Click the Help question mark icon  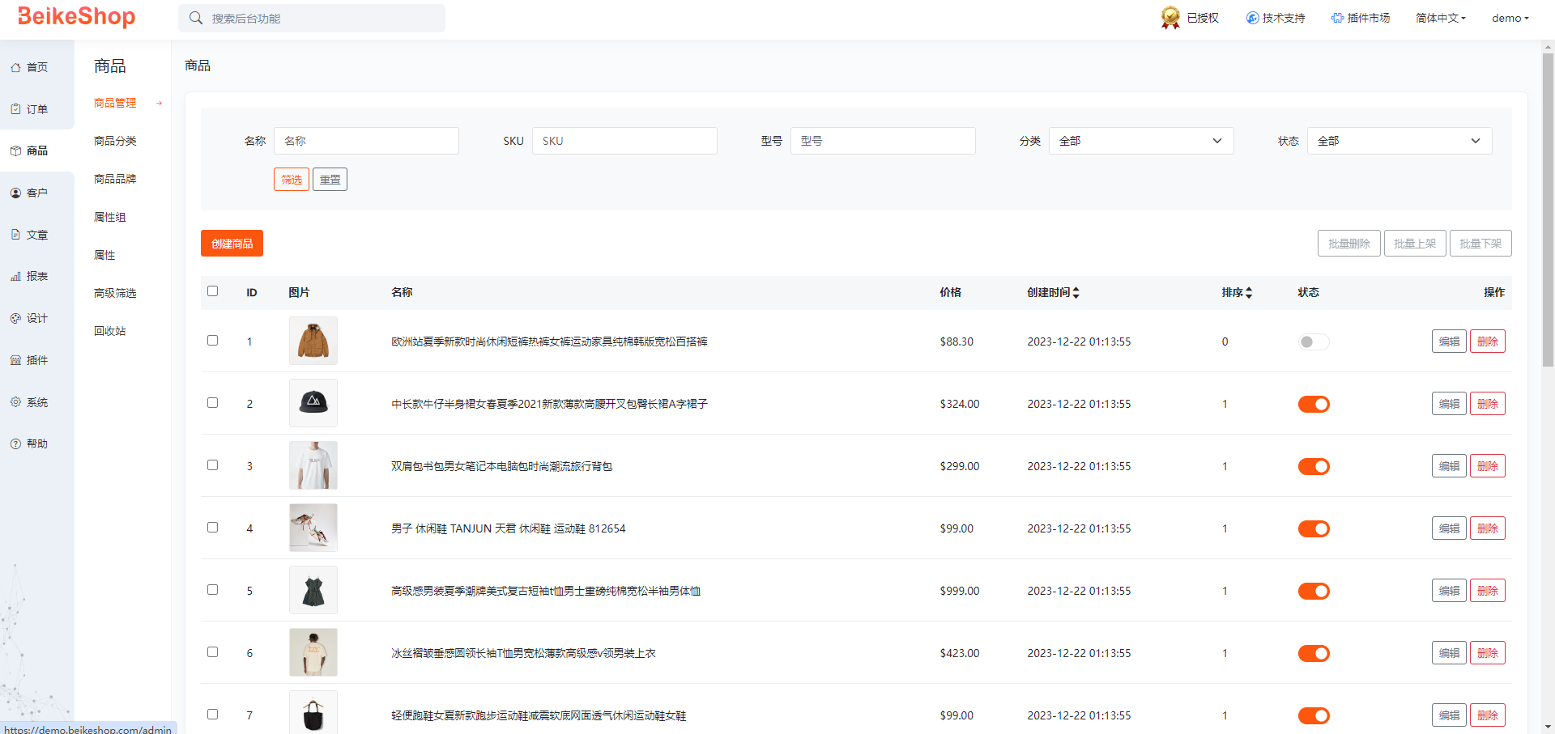click(15, 444)
